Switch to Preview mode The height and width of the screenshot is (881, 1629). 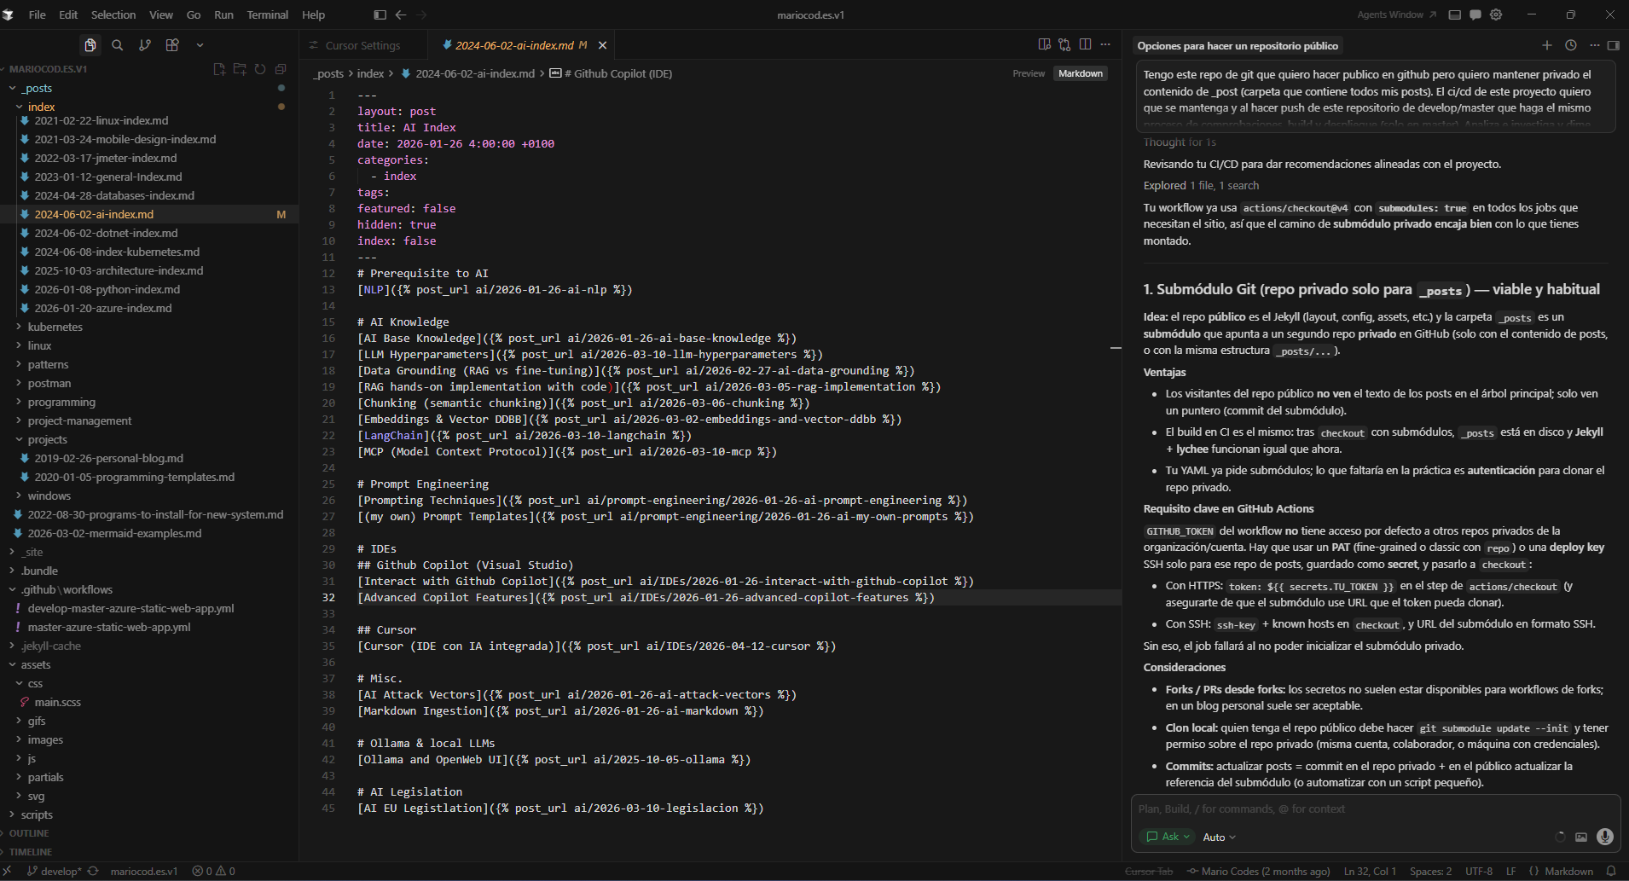(x=1029, y=73)
